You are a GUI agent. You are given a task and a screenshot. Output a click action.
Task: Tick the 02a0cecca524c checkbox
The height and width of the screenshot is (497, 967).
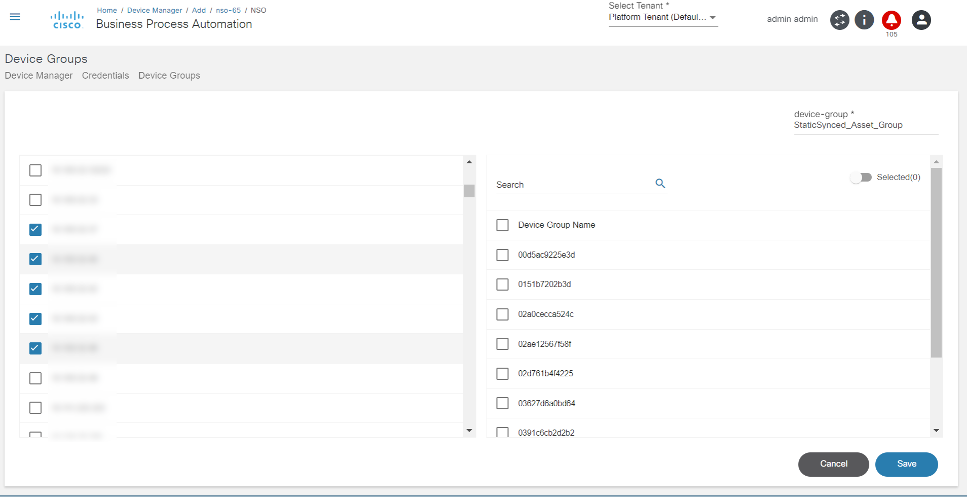502,314
